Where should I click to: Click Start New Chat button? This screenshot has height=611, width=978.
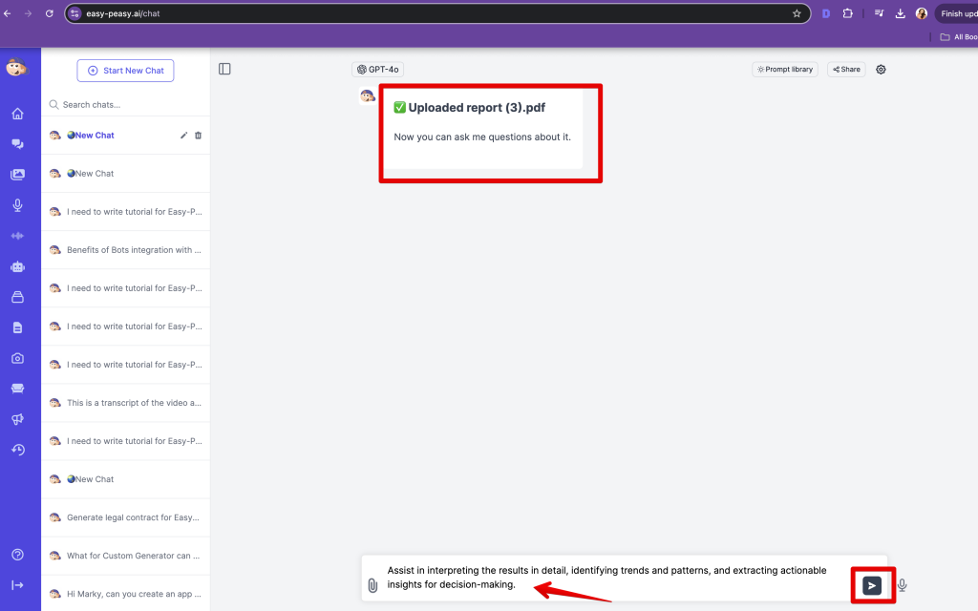point(125,71)
